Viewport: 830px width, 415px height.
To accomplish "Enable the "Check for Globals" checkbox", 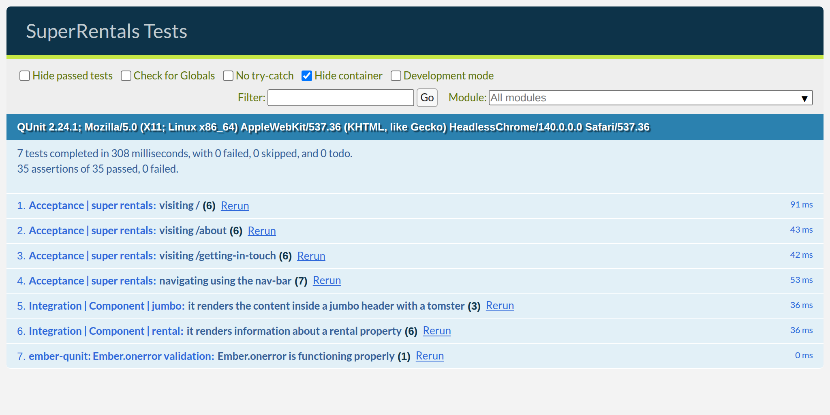I will coord(126,75).
